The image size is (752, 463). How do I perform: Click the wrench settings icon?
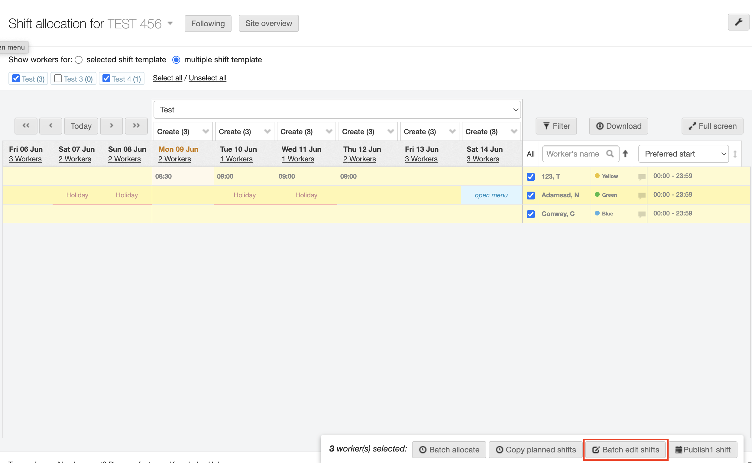coord(738,22)
